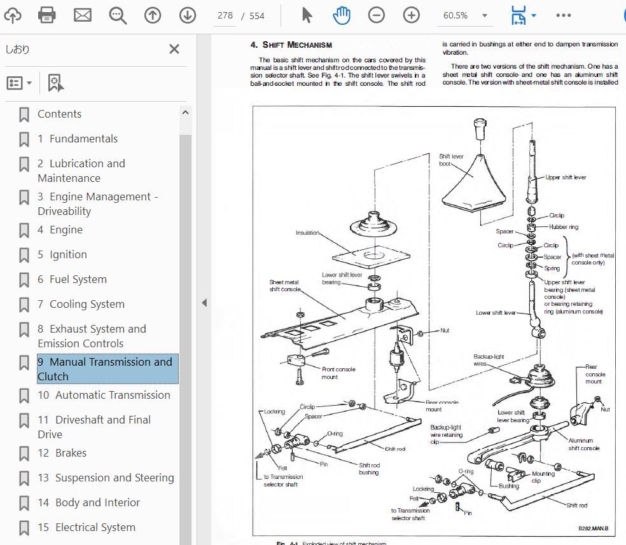Open bookmark 12 Brakes
This screenshot has height=545, width=626.
62,453
